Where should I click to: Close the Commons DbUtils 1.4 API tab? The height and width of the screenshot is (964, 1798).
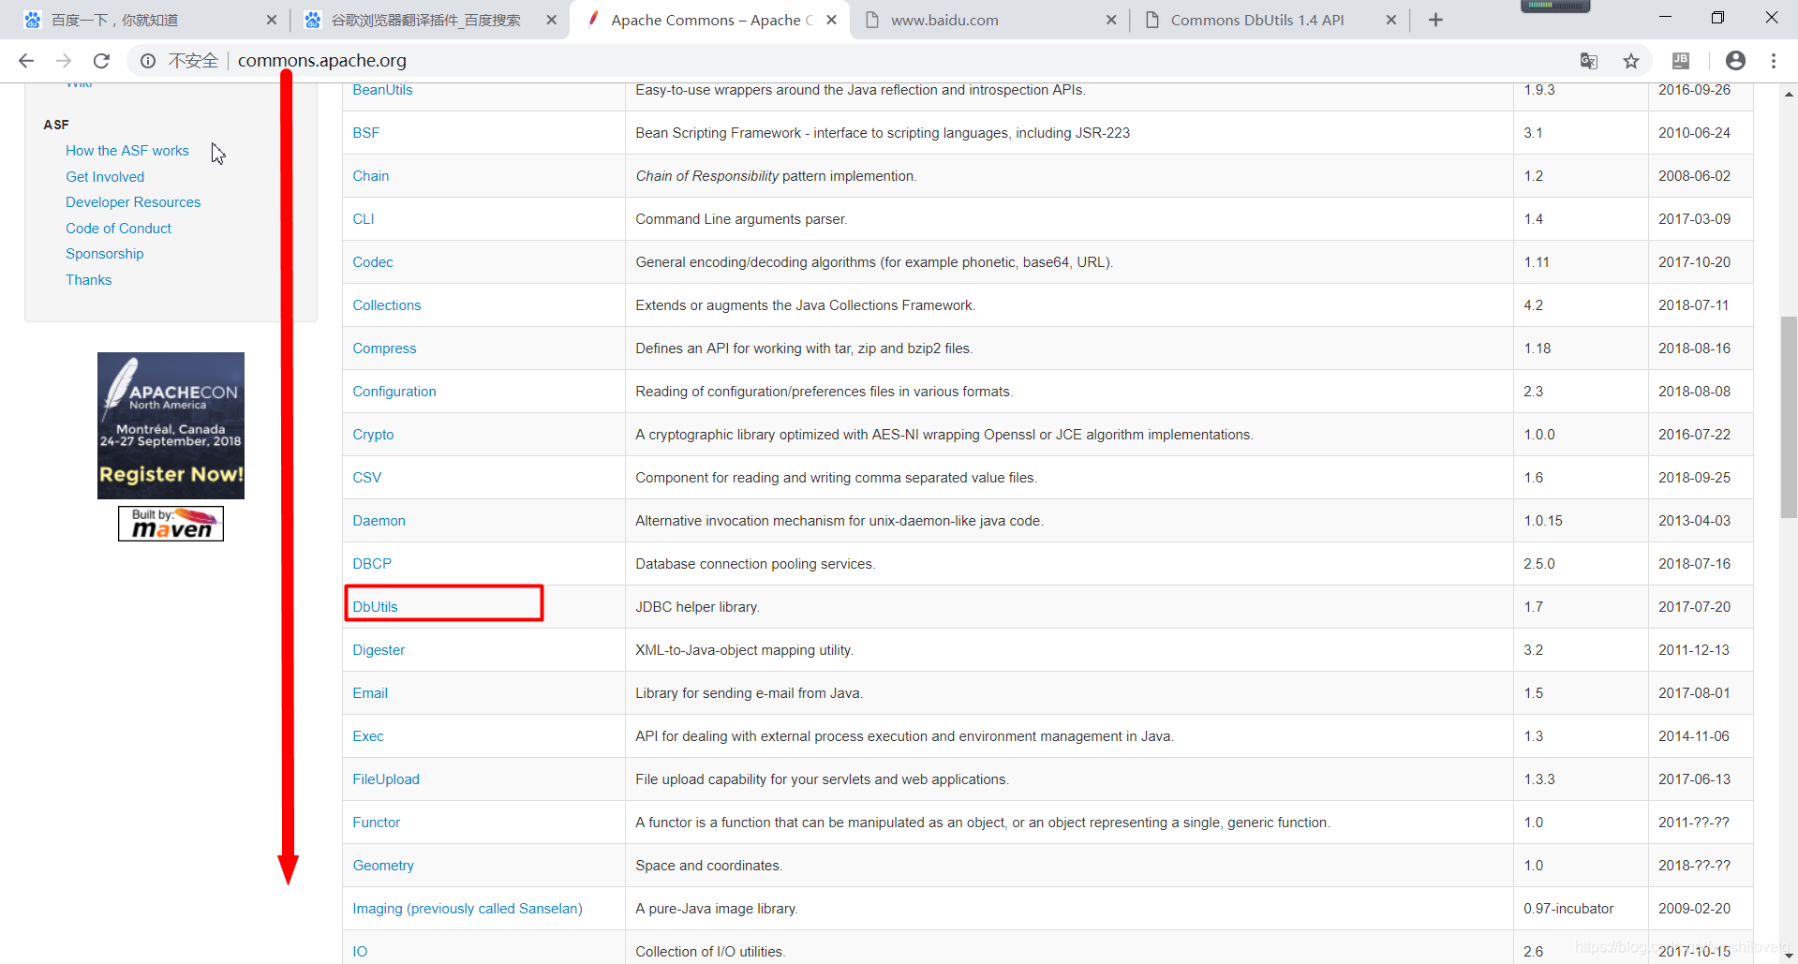[1391, 20]
